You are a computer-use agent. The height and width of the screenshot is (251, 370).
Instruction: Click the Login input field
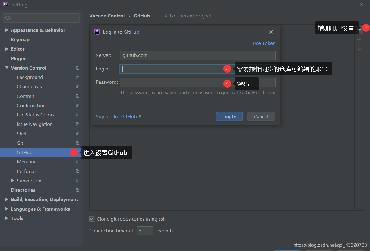198,69
